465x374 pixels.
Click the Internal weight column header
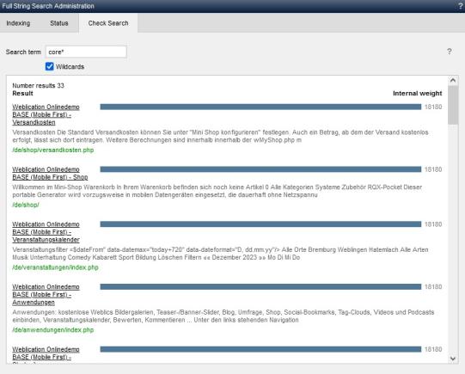click(417, 94)
